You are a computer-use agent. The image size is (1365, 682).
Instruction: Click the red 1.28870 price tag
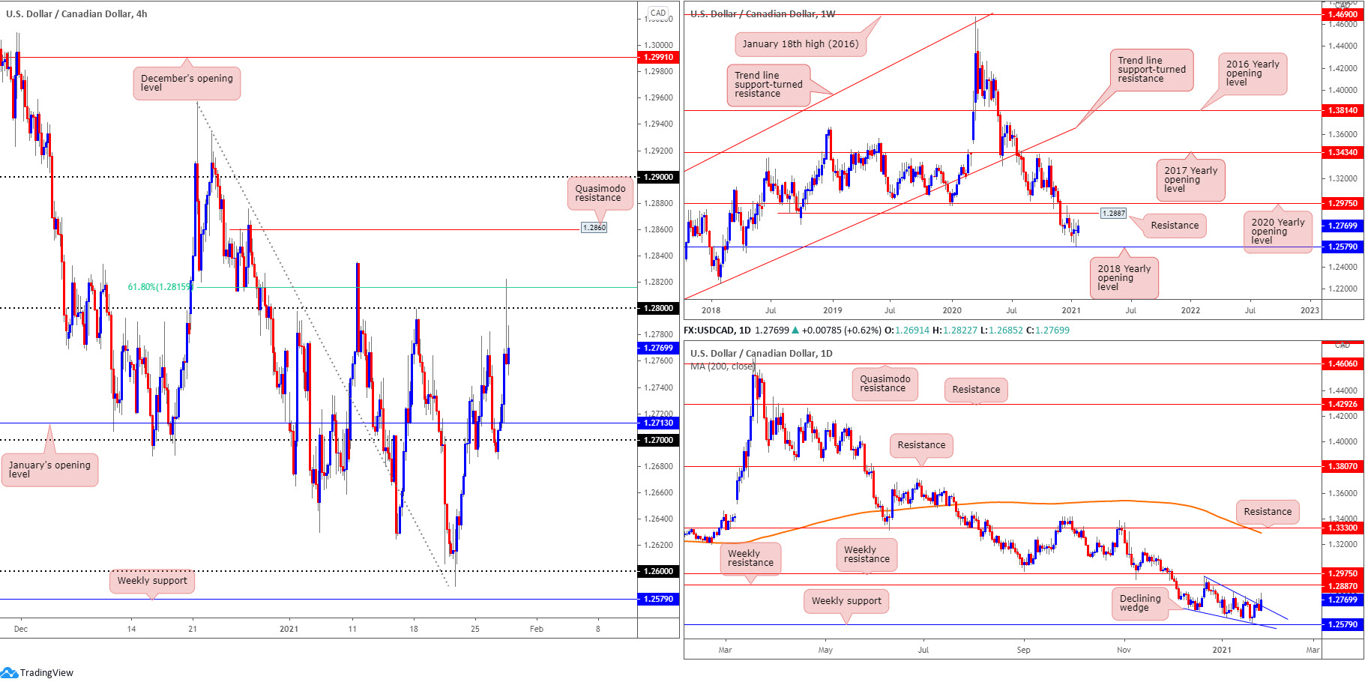pyautogui.click(x=1343, y=586)
